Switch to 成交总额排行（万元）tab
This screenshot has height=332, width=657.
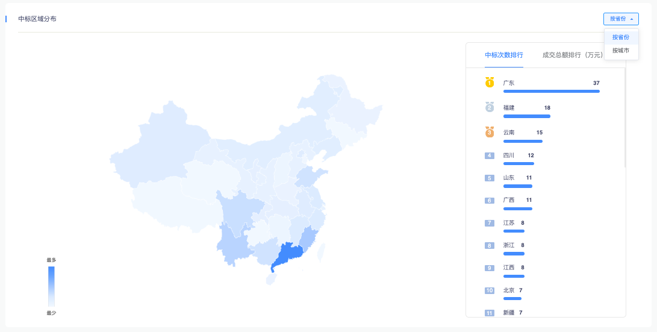point(572,55)
